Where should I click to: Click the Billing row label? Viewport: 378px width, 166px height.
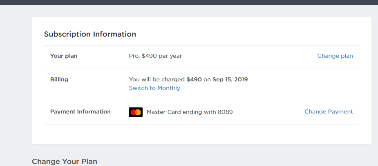point(59,80)
